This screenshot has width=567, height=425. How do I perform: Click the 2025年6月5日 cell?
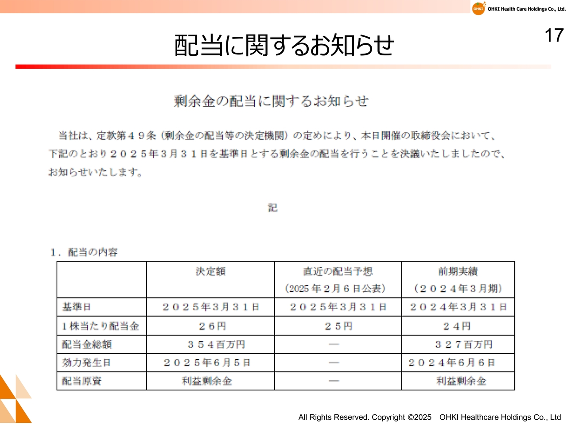click(x=207, y=363)
